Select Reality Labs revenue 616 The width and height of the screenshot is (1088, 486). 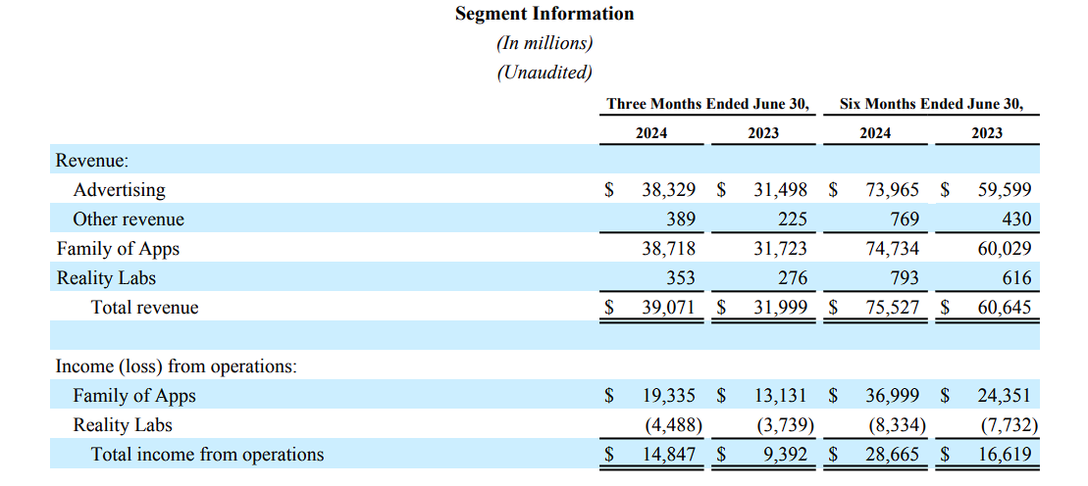click(1016, 278)
